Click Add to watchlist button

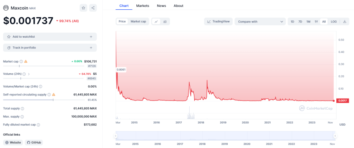[50, 37]
